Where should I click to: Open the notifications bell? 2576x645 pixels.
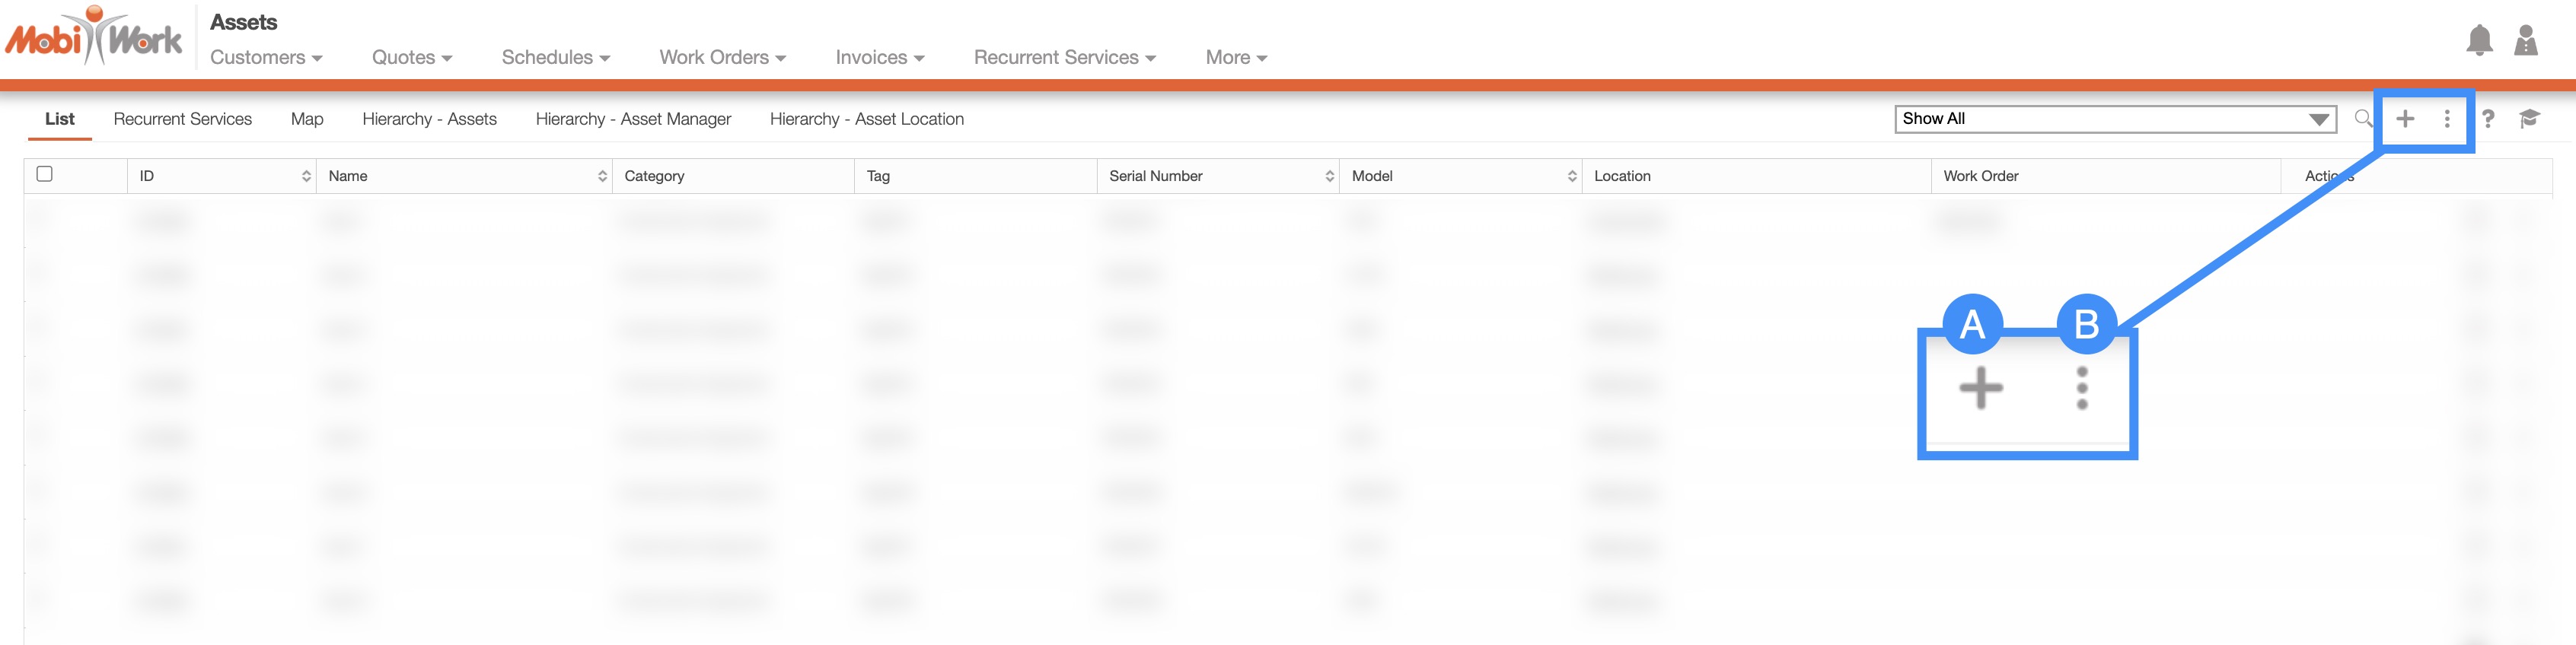[x=2479, y=41]
